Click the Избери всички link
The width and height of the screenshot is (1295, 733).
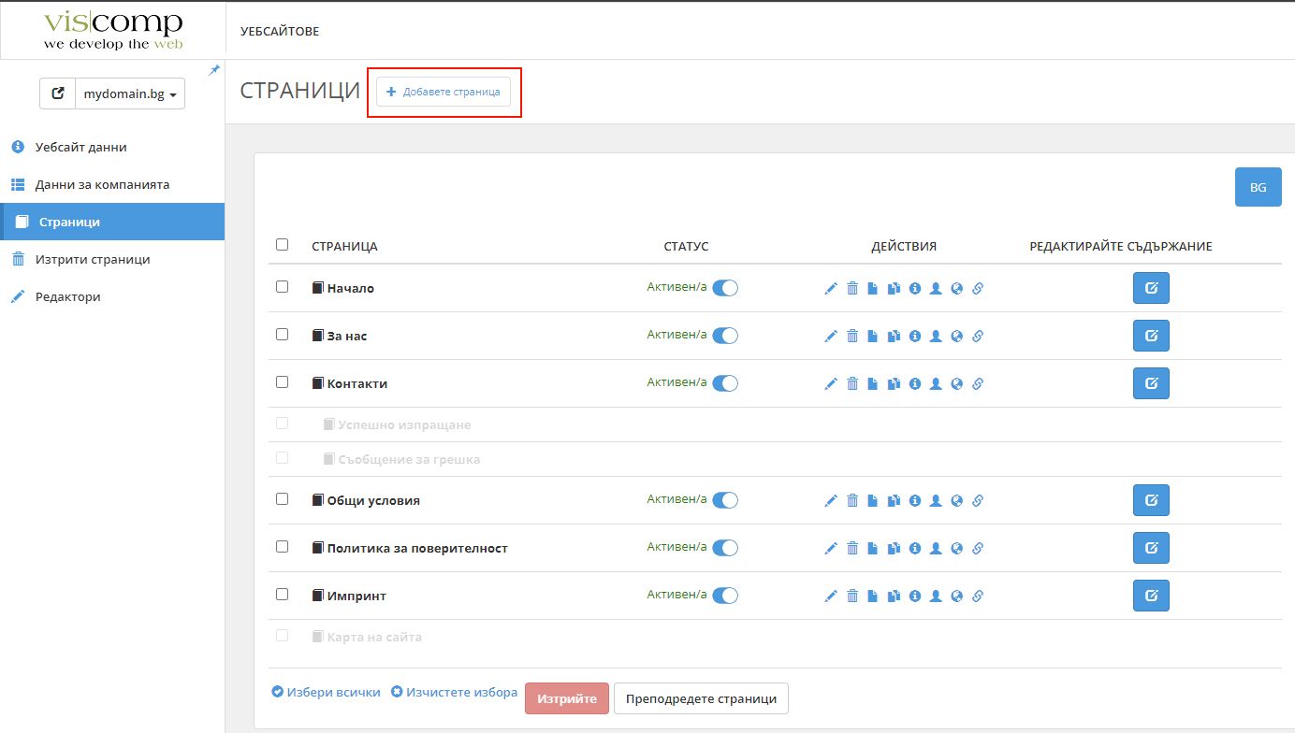pyautogui.click(x=326, y=693)
